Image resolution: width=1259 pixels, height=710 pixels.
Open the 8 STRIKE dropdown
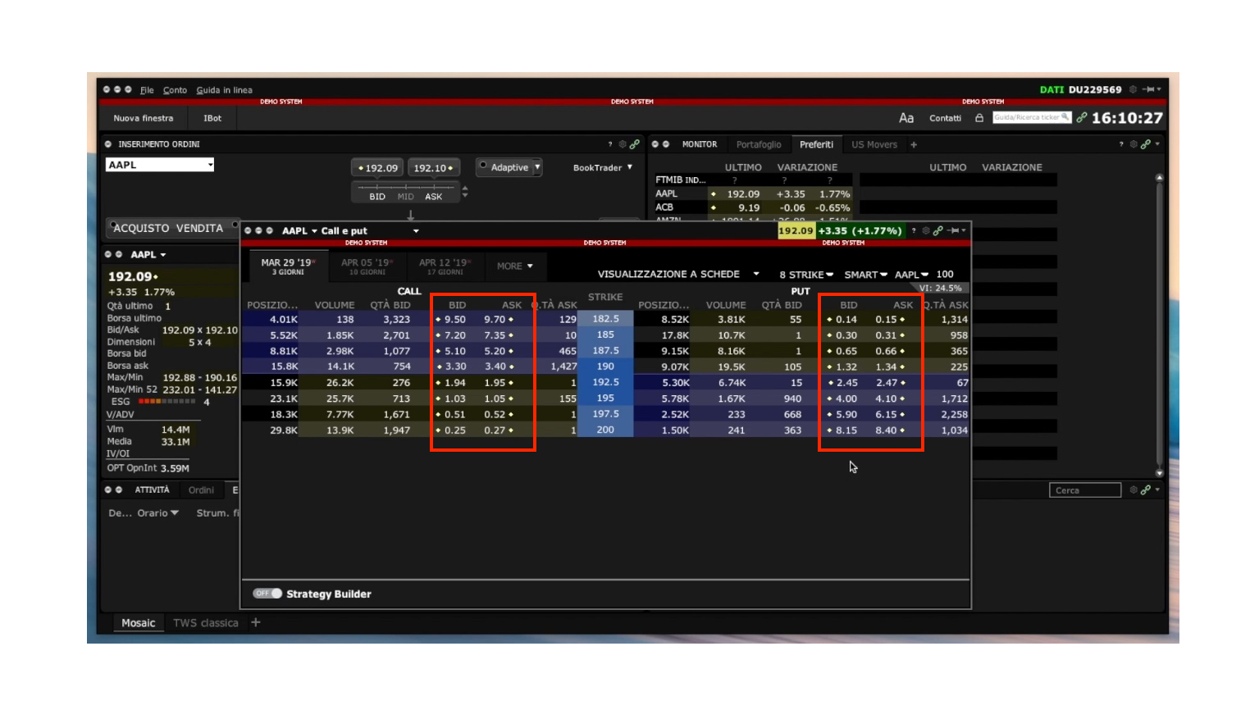tap(806, 275)
